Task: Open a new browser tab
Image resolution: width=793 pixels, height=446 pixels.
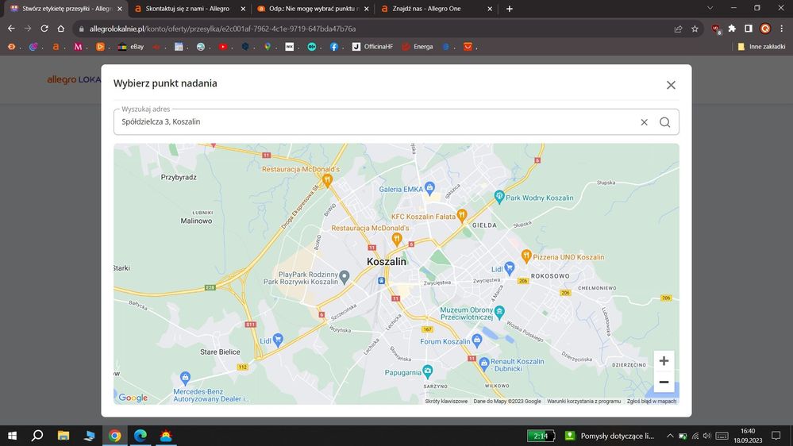Action: coord(510,9)
